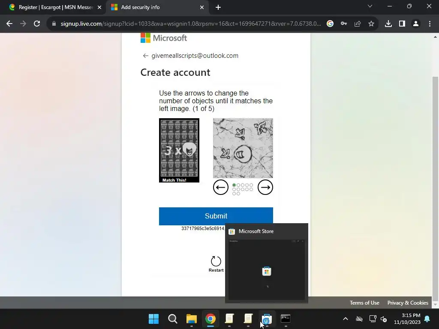Click the left arrow to decrease objects
Viewport: 439px width, 329px height.
click(x=221, y=187)
